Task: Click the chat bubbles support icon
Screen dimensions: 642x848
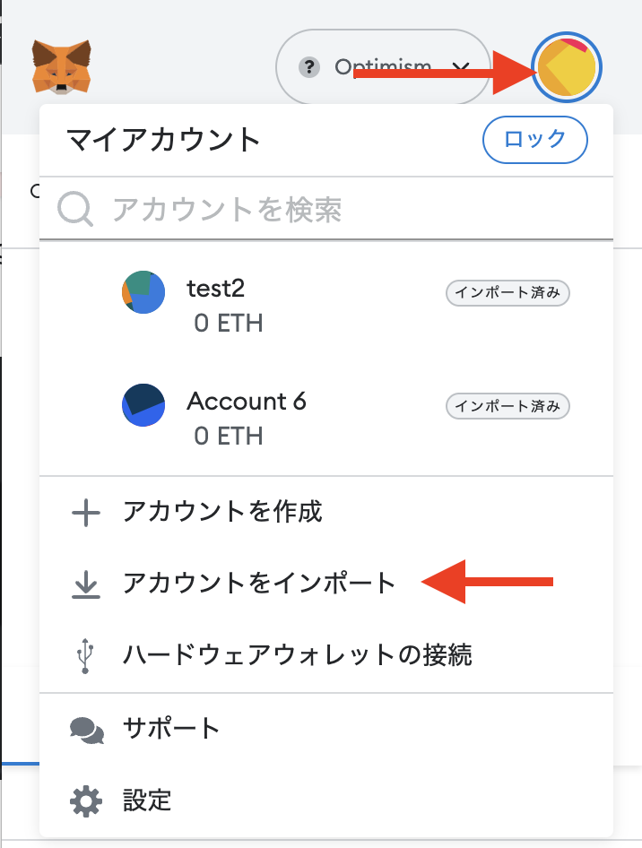Action: click(x=87, y=730)
